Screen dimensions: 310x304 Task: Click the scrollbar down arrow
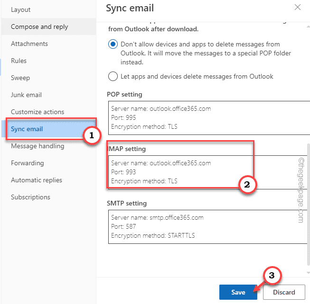tap(308, 273)
